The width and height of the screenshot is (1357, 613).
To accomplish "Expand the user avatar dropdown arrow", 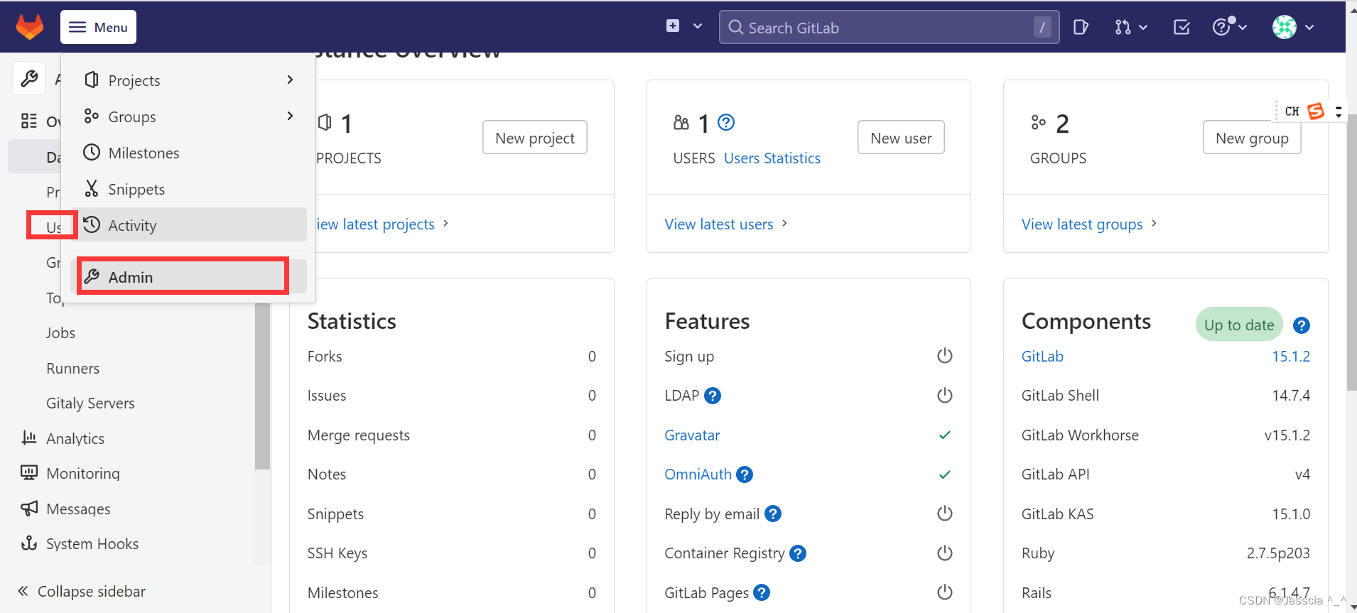I will pyautogui.click(x=1309, y=27).
